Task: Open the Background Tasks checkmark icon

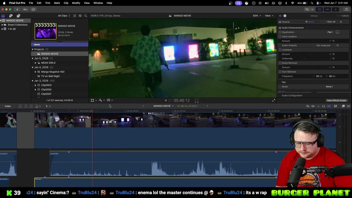Action: 33,9
